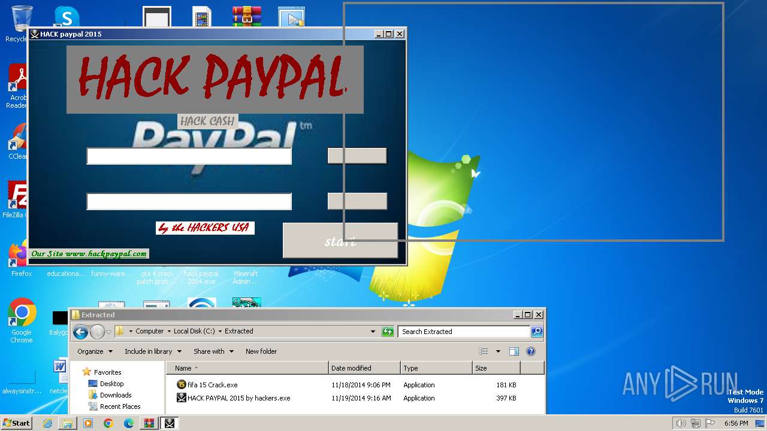Screen dimensions: 767x431
Task: Sort by the Name column header
Action: [x=247, y=368]
